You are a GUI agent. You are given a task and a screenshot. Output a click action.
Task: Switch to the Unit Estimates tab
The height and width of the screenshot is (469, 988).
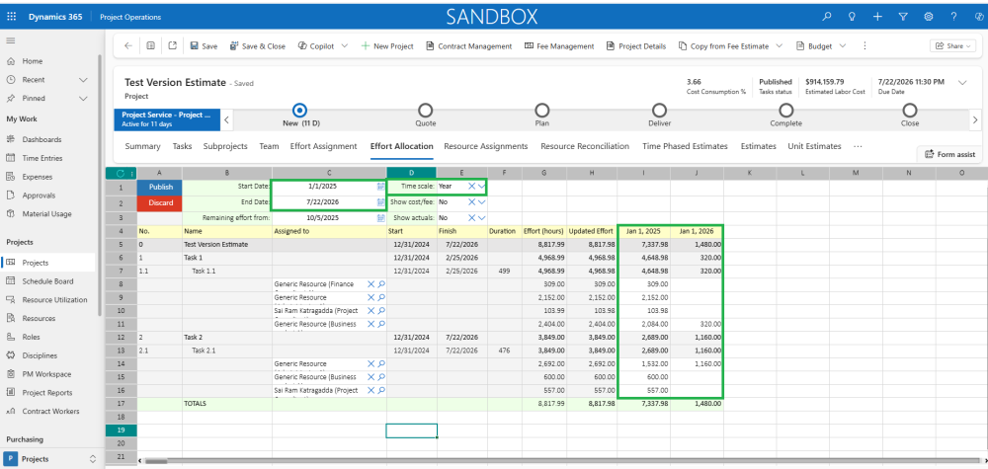click(x=814, y=146)
